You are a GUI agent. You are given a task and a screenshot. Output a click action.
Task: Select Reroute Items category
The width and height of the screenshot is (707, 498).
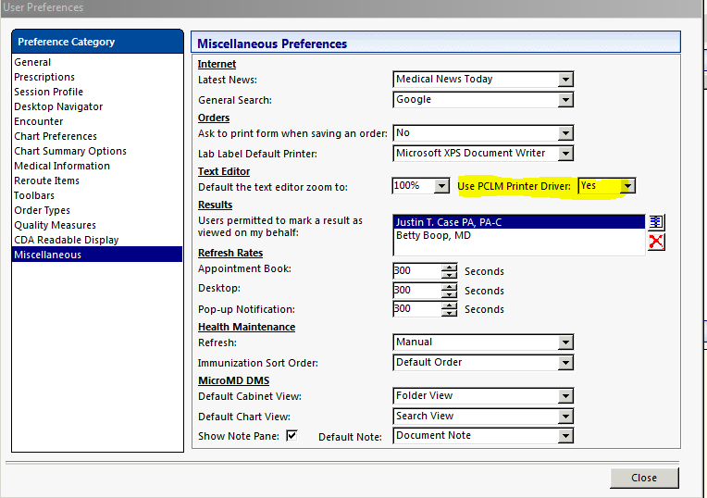[x=46, y=181]
